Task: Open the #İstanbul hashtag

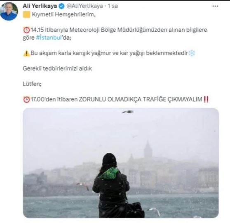Action: click(49, 38)
